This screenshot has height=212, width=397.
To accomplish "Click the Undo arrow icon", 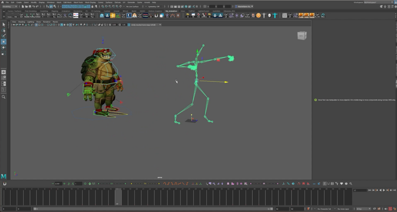I will pos(34,6).
